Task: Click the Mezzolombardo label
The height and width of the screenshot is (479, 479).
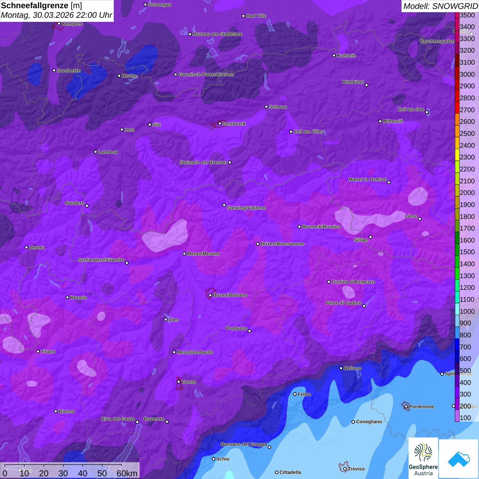Action: (x=195, y=352)
